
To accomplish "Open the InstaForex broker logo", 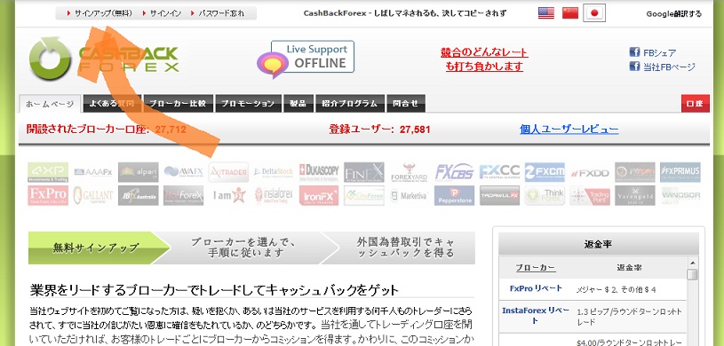I will [274, 195].
